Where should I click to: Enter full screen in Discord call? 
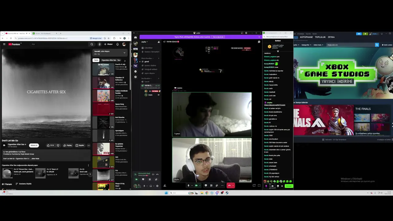click(259, 185)
